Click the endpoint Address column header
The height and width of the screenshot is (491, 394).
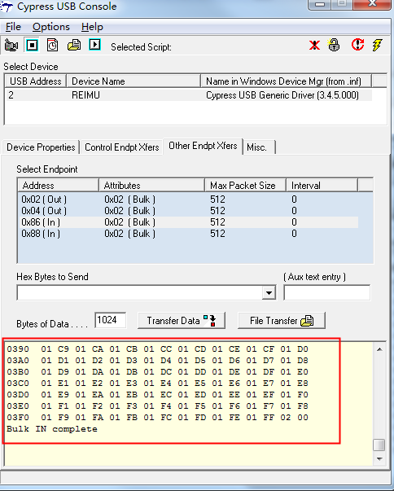[59, 186]
